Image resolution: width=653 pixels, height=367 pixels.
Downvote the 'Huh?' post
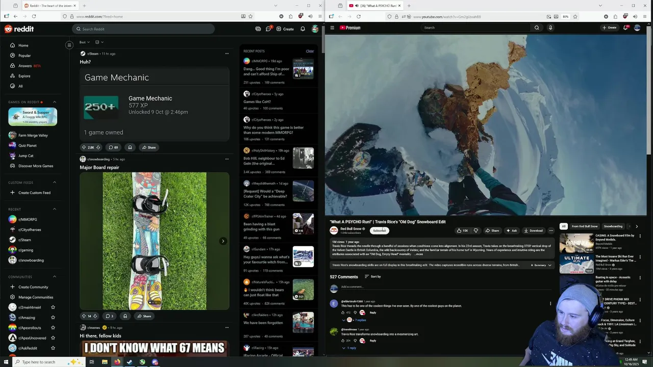(x=98, y=147)
